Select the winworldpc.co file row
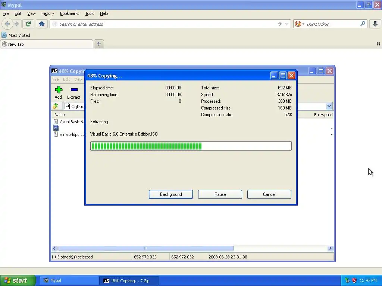 tap(69, 134)
